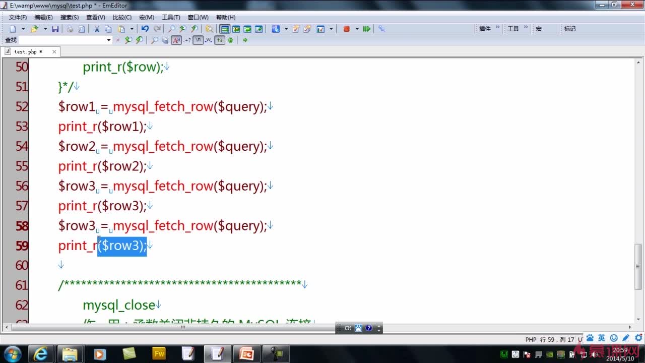The image size is (645, 363).
Task: Click the 标记 toolbar label
Action: 570,29
